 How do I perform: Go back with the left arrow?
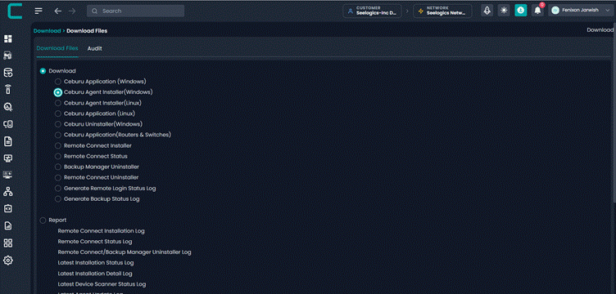coord(57,11)
